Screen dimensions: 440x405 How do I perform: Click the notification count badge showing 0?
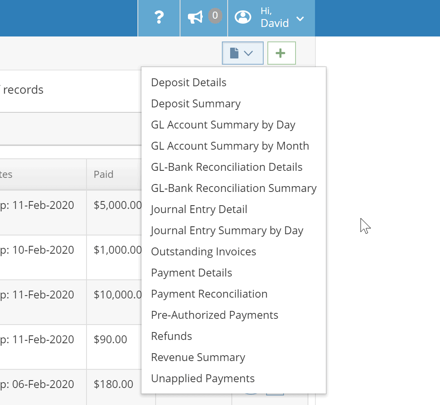point(215,15)
